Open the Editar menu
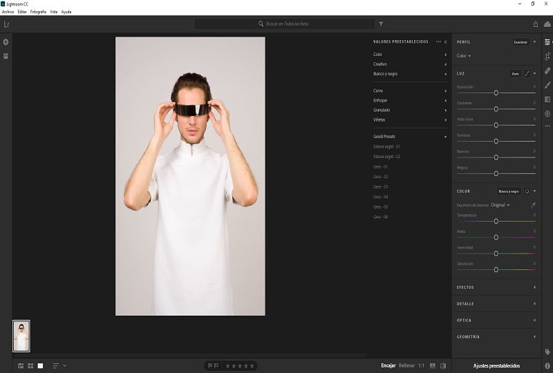This screenshot has width=553, height=373. tap(23, 12)
